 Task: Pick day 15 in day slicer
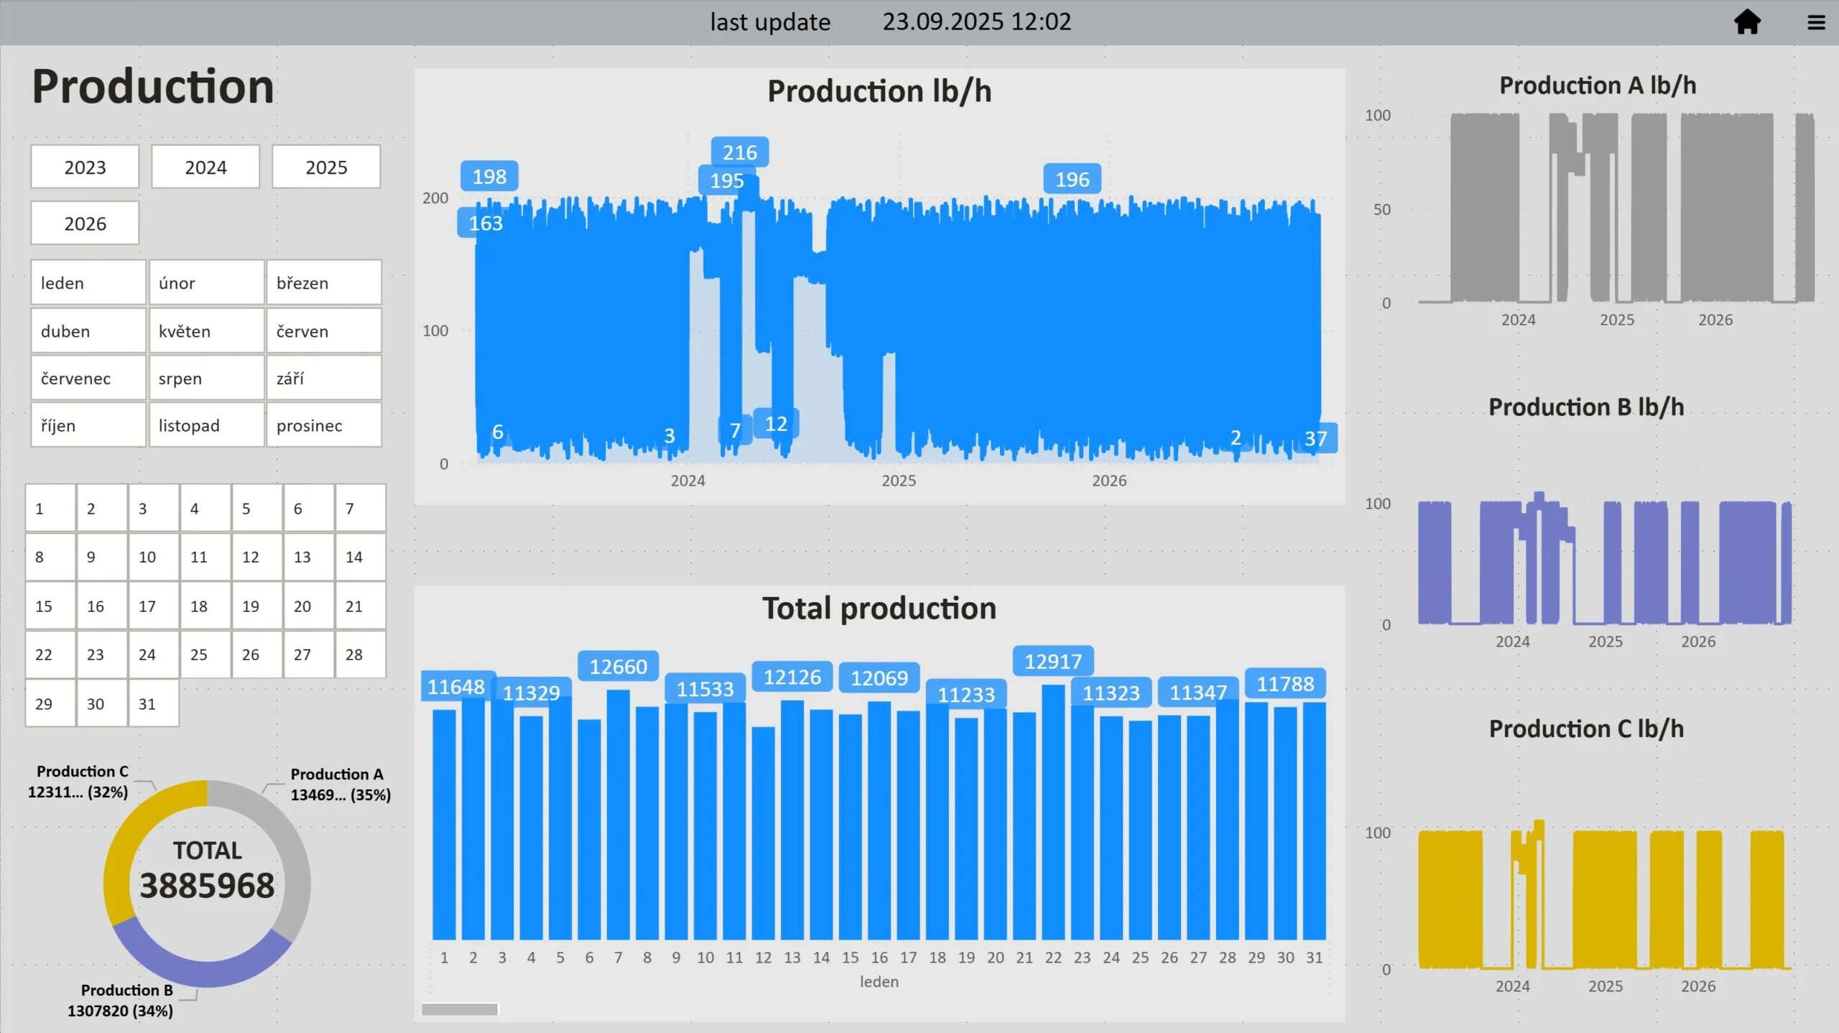(50, 606)
